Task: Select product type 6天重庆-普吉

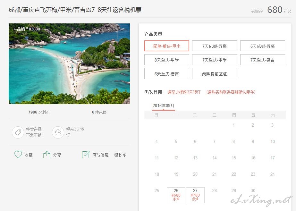Action: coord(167,74)
